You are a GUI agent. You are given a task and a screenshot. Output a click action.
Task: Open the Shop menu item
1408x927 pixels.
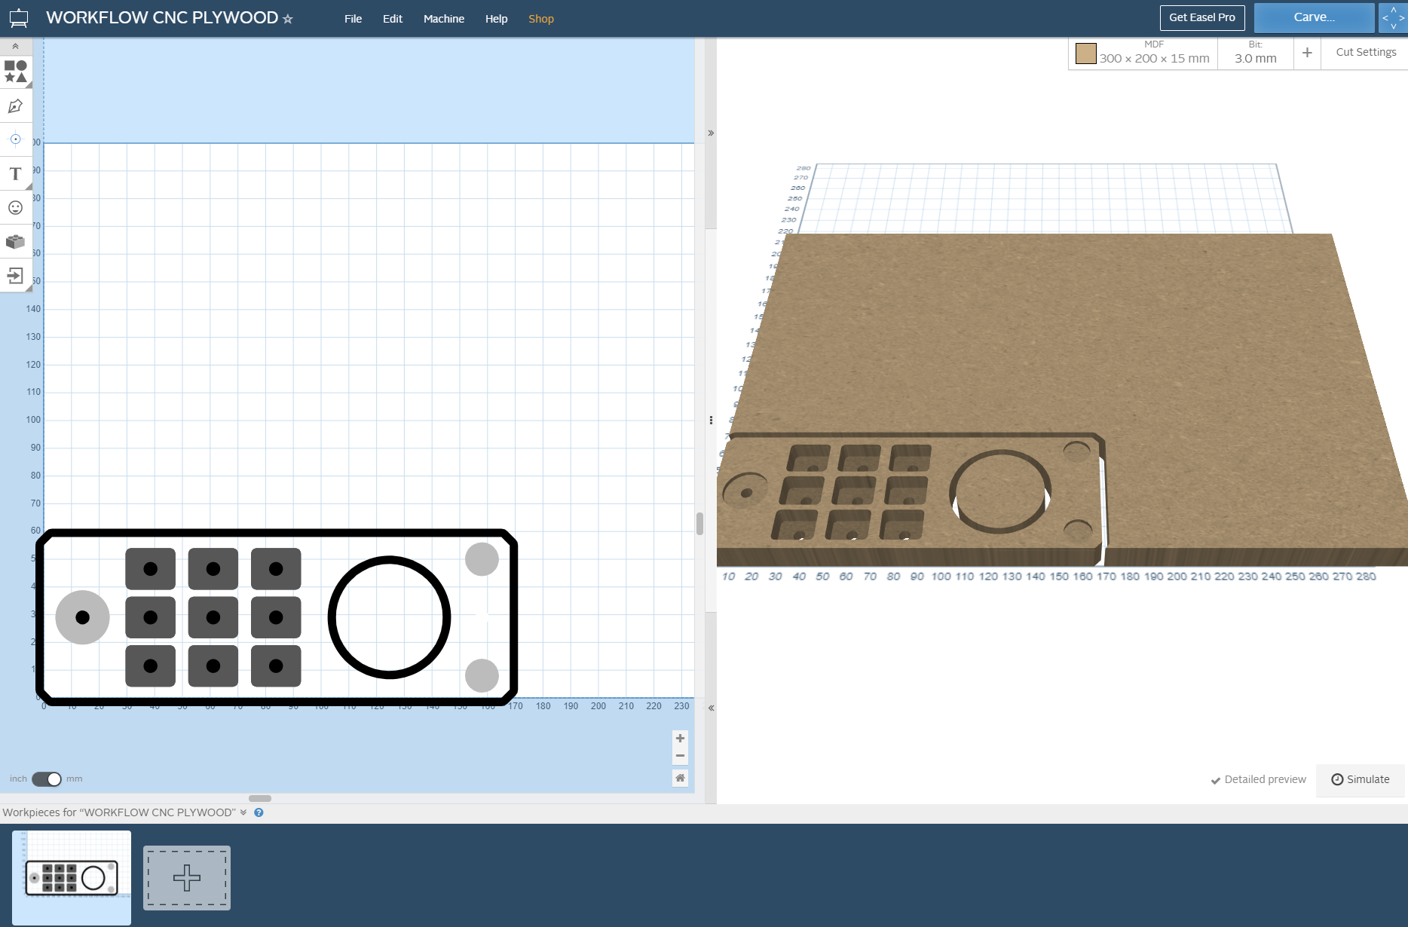pyautogui.click(x=541, y=18)
